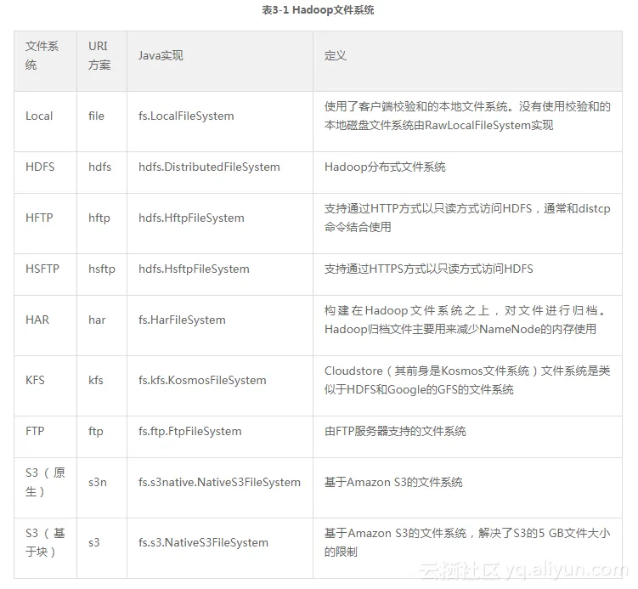Viewport: 638px width, 589px height.
Task: Click the 's3n' URI scheme cell
Action: coord(102,488)
